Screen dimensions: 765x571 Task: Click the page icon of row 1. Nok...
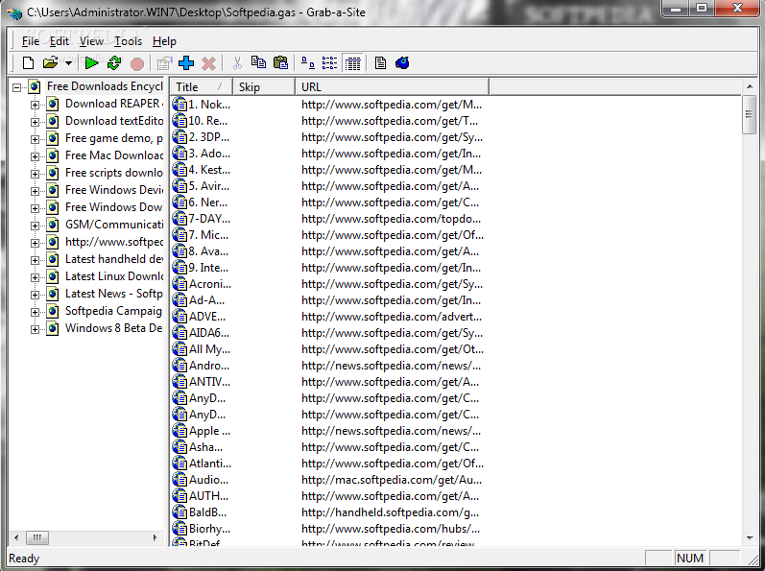pos(180,105)
